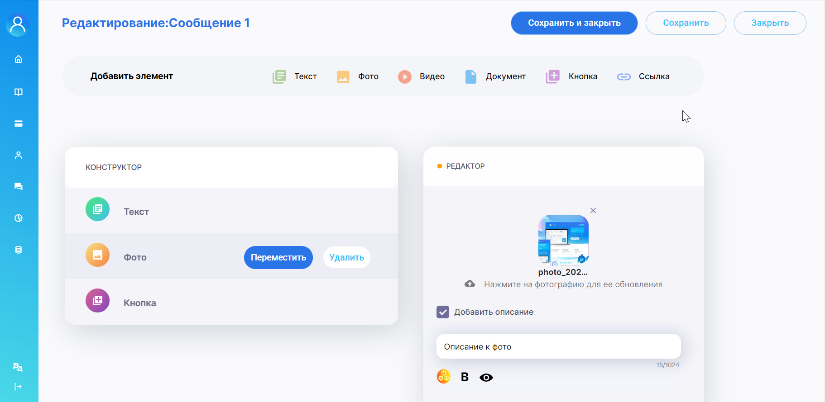The height and width of the screenshot is (402, 825).
Task: Open the chat messages icon in sidebar
Action: tap(19, 186)
